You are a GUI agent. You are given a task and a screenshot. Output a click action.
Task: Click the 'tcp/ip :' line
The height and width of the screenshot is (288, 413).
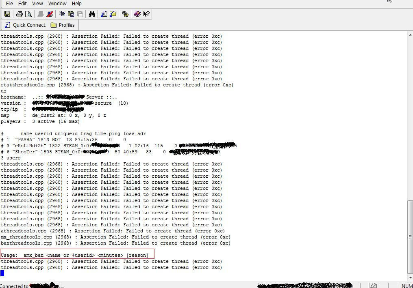click(x=43, y=109)
